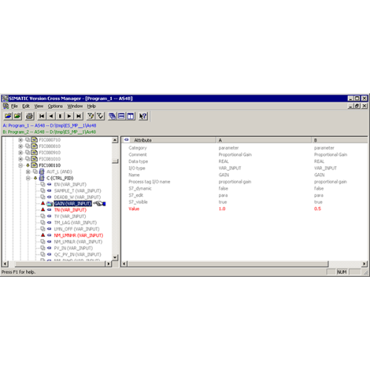
Task: Click the red Value attribute row label
Action: pos(134,209)
